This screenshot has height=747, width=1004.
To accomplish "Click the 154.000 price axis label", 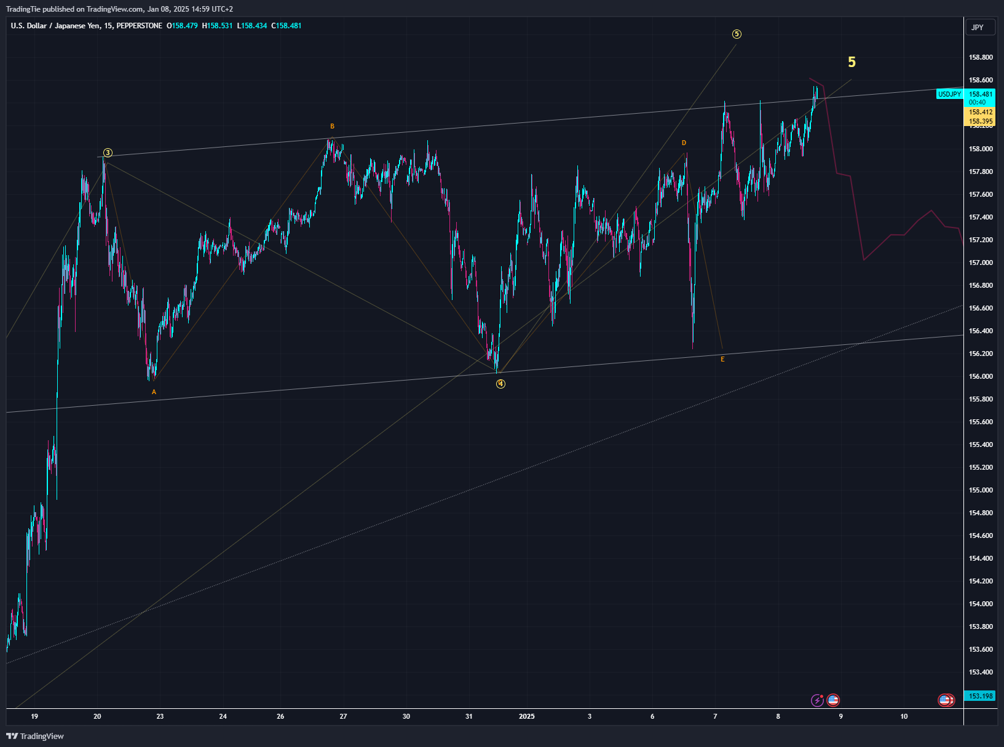I will point(981,604).
